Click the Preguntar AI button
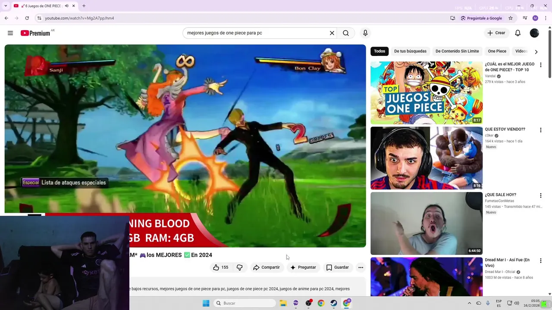 click(303, 267)
